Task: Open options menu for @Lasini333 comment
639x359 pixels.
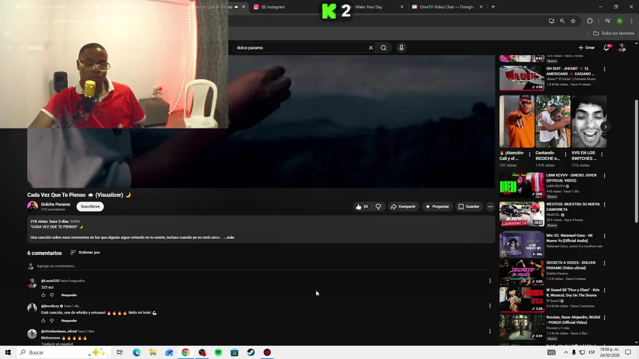Action: pos(490,281)
